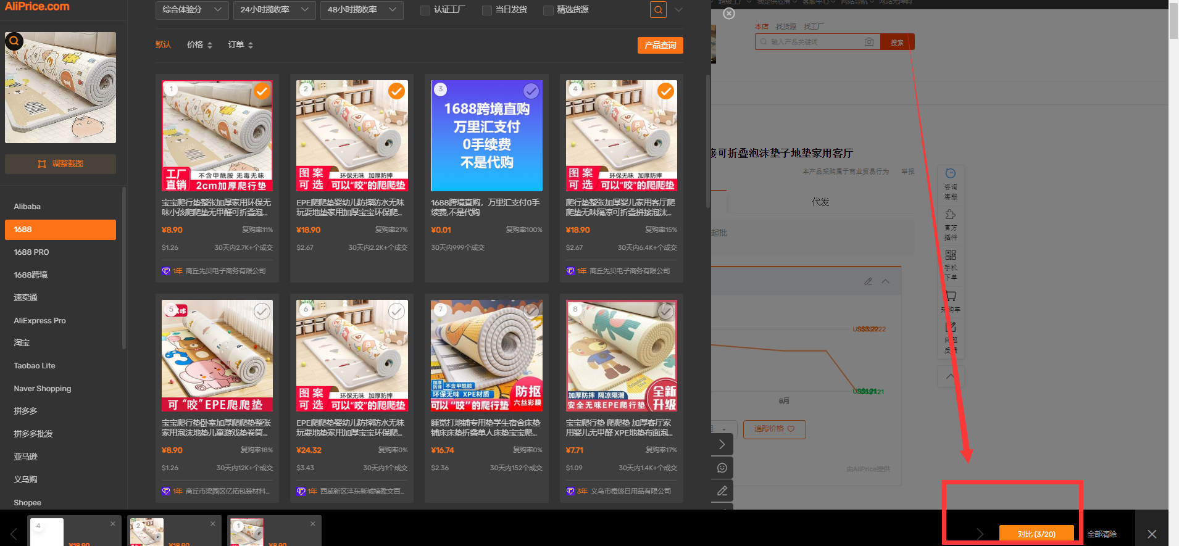Viewport: 1179px width, 546px height.
Task: Select Taobao Lite in the sidebar
Action: (x=60, y=366)
